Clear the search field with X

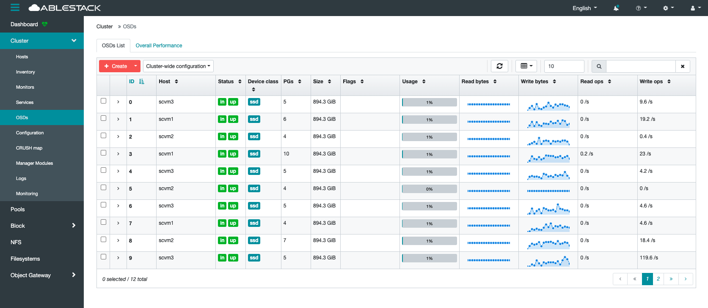coord(683,66)
